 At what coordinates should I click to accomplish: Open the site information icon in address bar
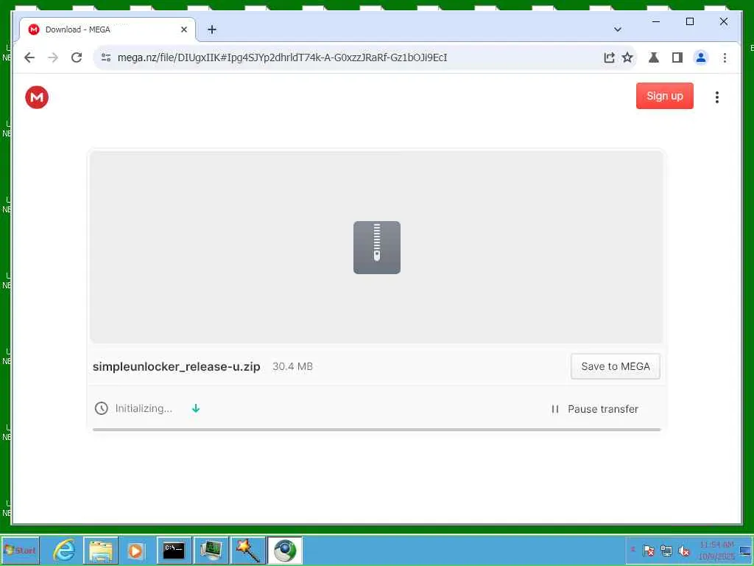106,57
